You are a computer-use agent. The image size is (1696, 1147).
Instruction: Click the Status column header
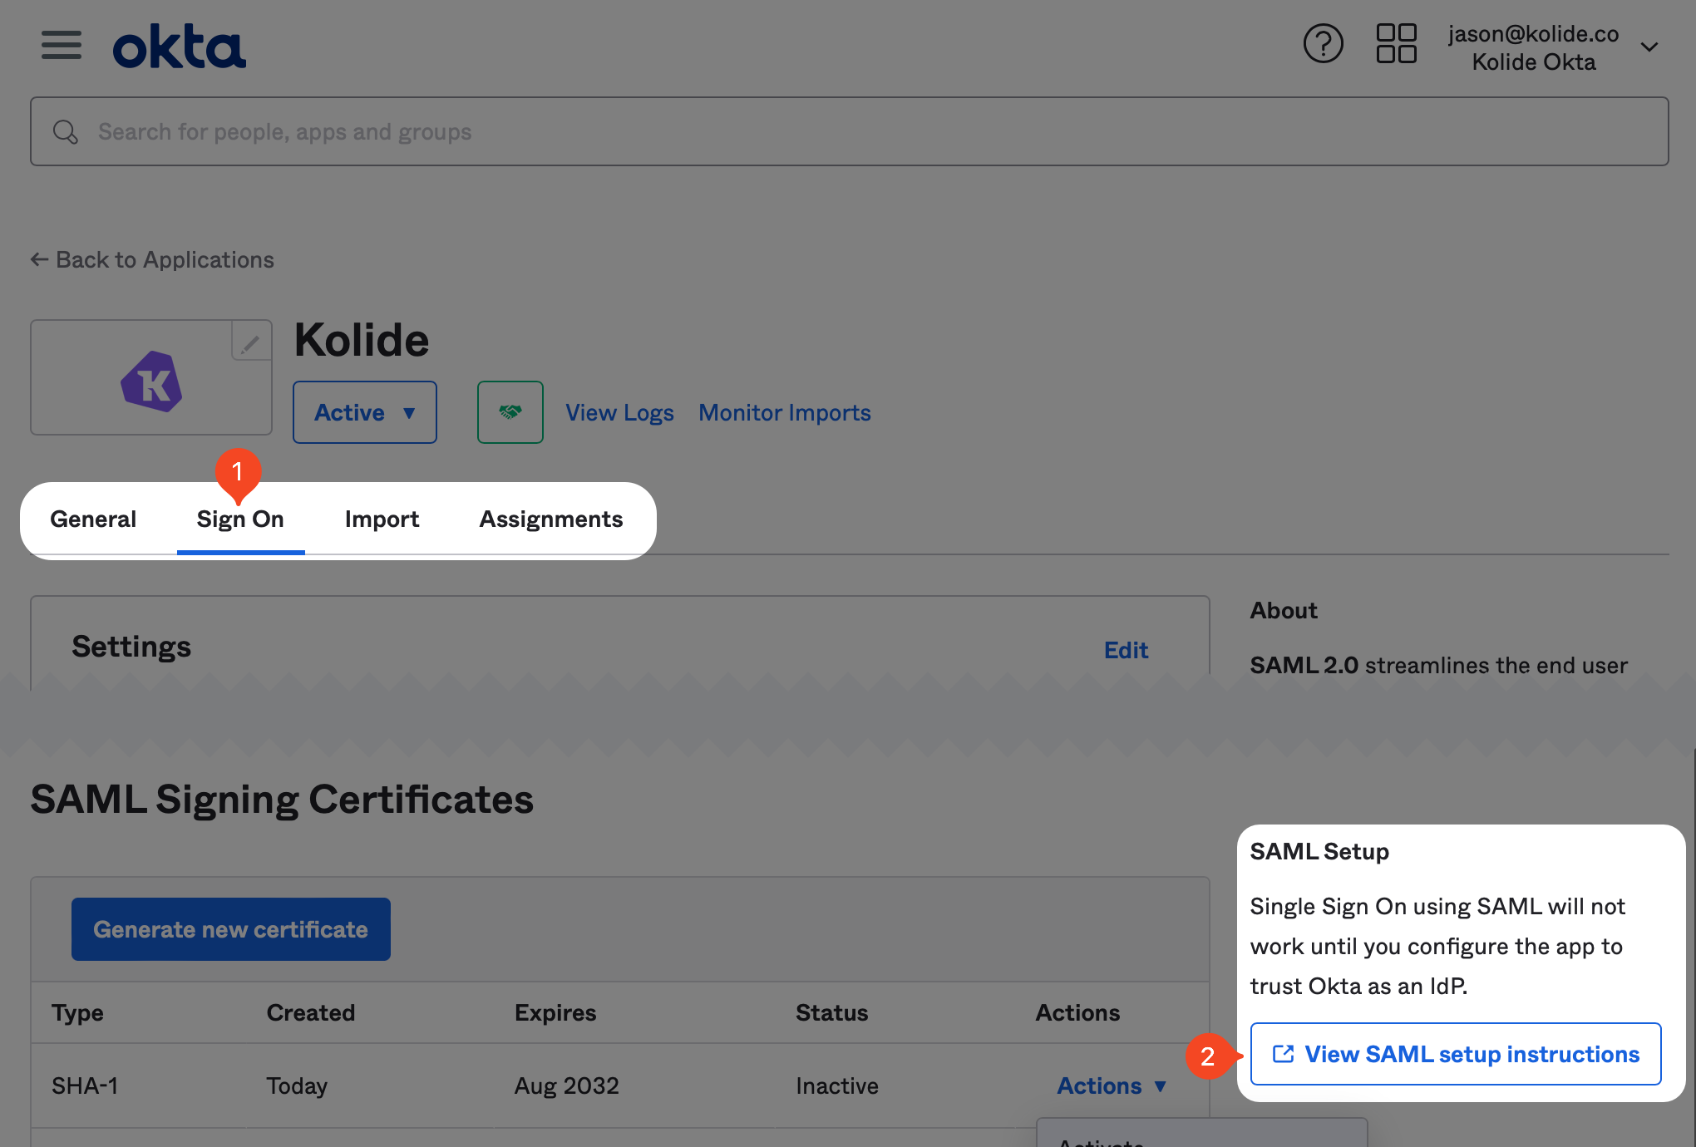831,1012
